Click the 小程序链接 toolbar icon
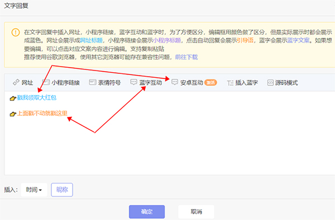 46,82
